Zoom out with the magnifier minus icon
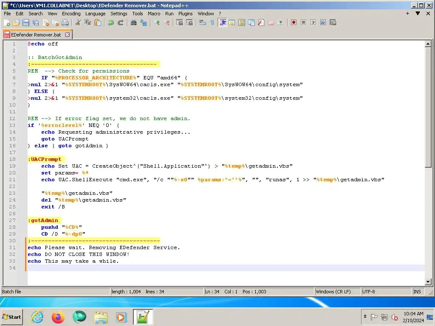This screenshot has height=326, width=435. click(x=167, y=23)
